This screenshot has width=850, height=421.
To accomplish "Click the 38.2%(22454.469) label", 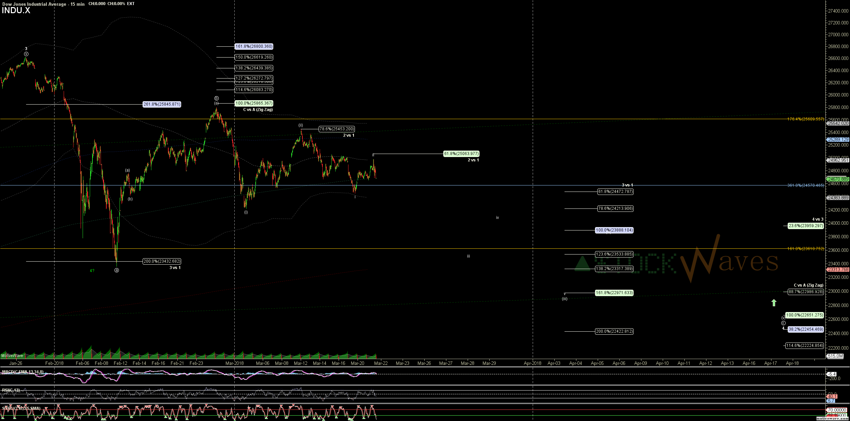I will click(x=806, y=329).
